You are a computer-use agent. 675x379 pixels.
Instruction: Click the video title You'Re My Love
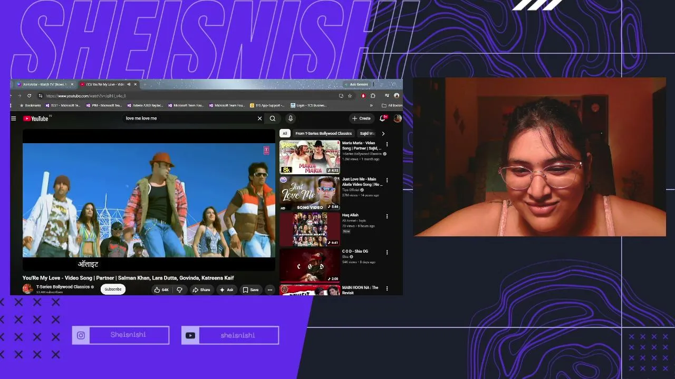(128, 278)
